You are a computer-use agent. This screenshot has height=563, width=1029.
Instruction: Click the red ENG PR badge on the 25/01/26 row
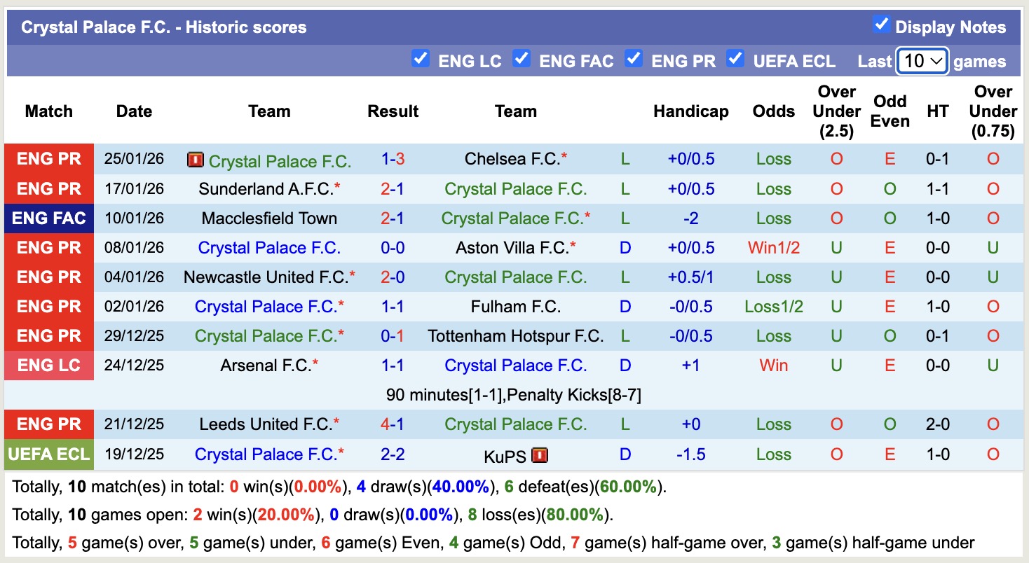48,159
